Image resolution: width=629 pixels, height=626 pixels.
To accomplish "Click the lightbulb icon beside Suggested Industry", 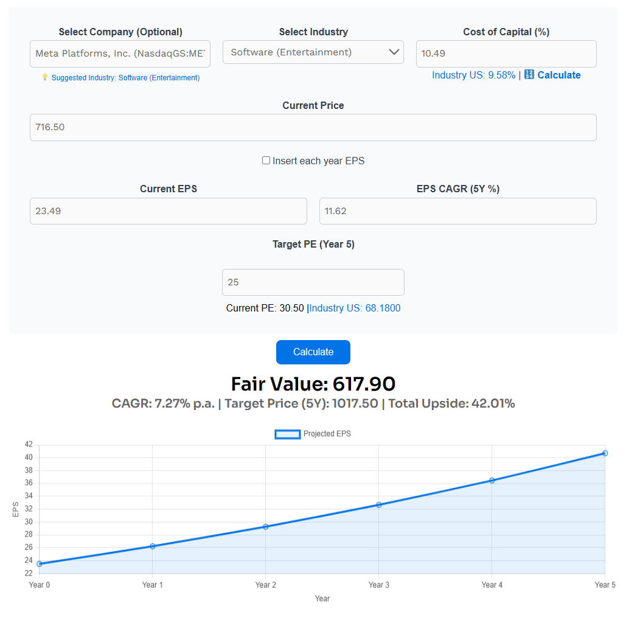I will (x=45, y=77).
